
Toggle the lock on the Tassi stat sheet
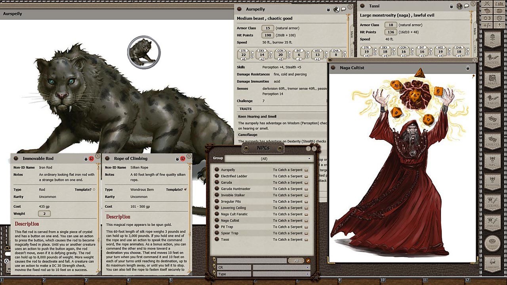452,6
